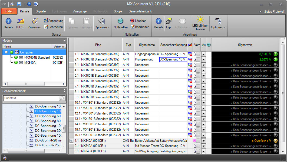Open the TEDS dropdown in the Sensor group
This screenshot has width=287, height=162.
pyautogui.click(x=20, y=27)
